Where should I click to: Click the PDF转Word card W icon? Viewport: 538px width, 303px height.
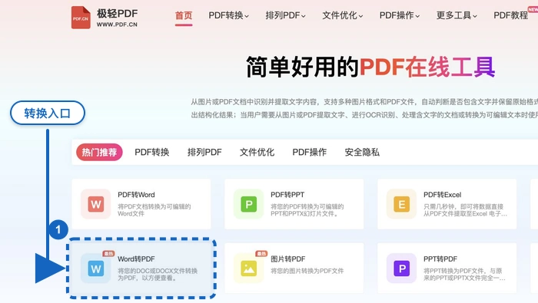pos(96,204)
